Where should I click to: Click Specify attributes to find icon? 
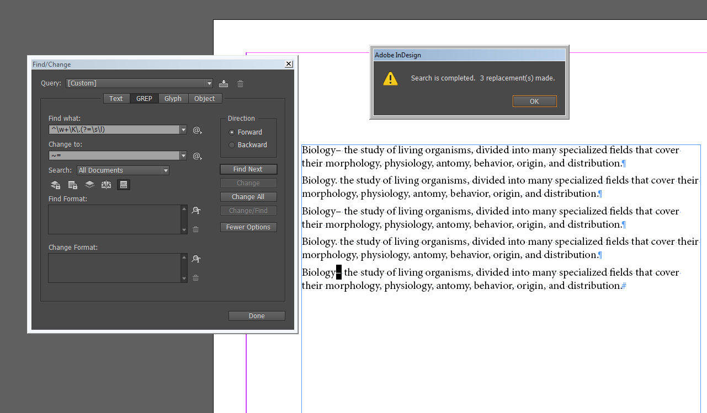tap(196, 210)
